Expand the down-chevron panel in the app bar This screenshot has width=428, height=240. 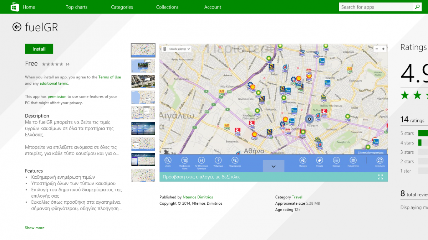tap(274, 166)
